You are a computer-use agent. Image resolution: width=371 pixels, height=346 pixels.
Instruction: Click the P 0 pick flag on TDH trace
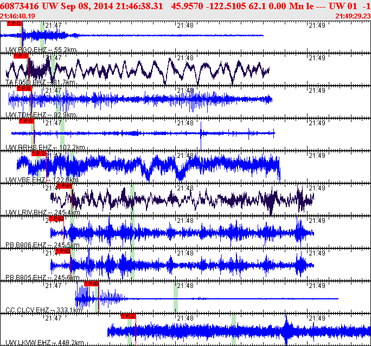point(24,88)
